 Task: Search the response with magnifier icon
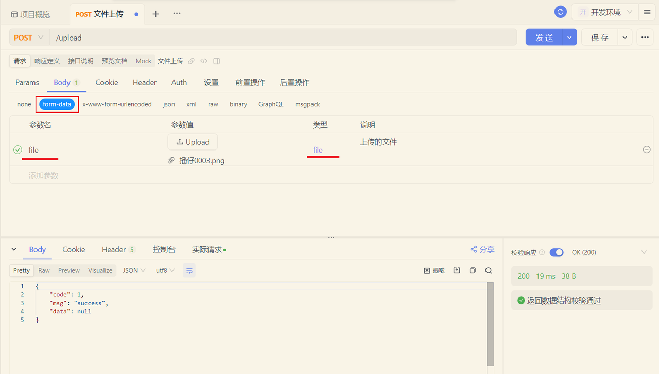[x=488, y=270]
